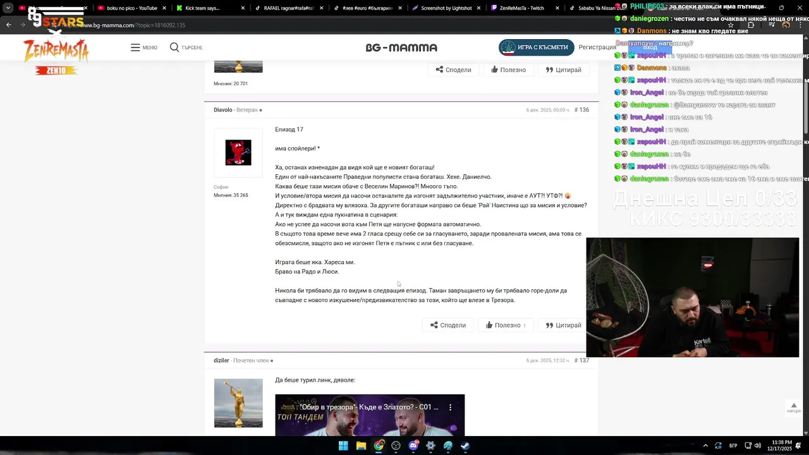This screenshot has width=809, height=455.
Task: Click Сподели under the 20 701 user's post
Action: 453,70
